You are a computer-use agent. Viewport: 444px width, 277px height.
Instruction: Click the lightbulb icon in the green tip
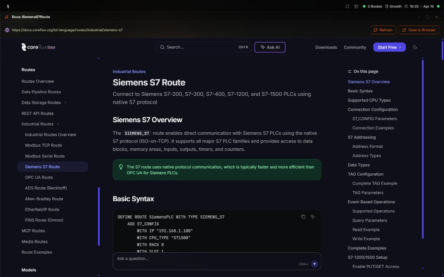(121, 167)
